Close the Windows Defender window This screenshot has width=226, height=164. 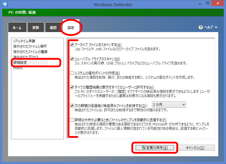(x=218, y=3)
